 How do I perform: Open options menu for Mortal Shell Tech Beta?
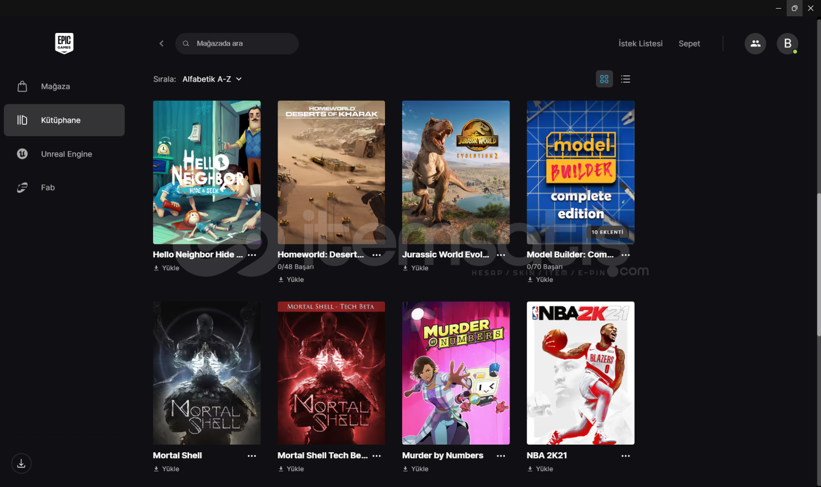[376, 456]
